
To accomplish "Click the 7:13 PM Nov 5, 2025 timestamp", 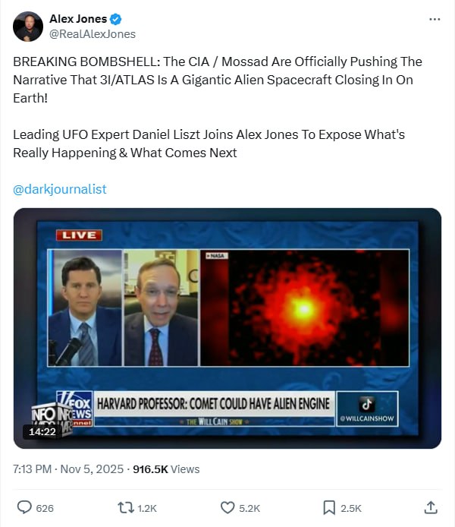I will tap(68, 469).
